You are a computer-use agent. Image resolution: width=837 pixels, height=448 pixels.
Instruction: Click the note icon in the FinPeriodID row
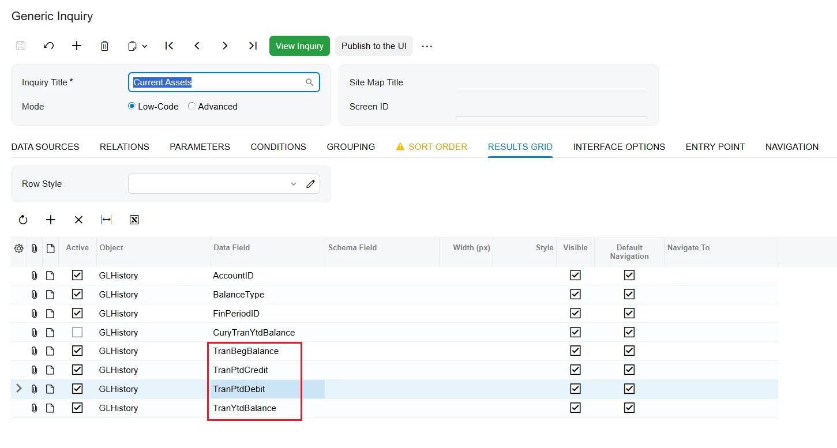pyautogui.click(x=51, y=313)
